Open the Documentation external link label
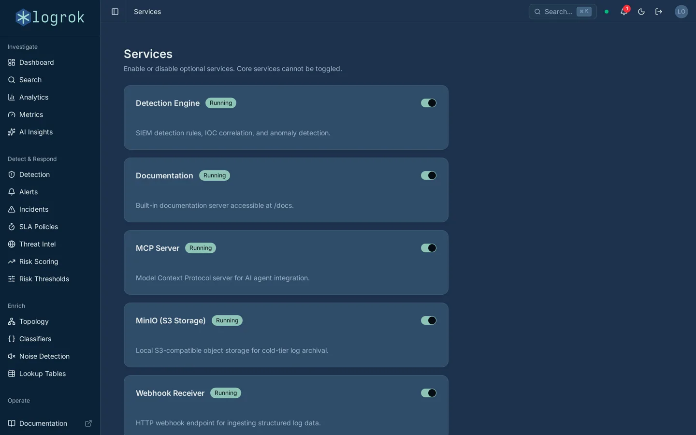 tap(43, 423)
